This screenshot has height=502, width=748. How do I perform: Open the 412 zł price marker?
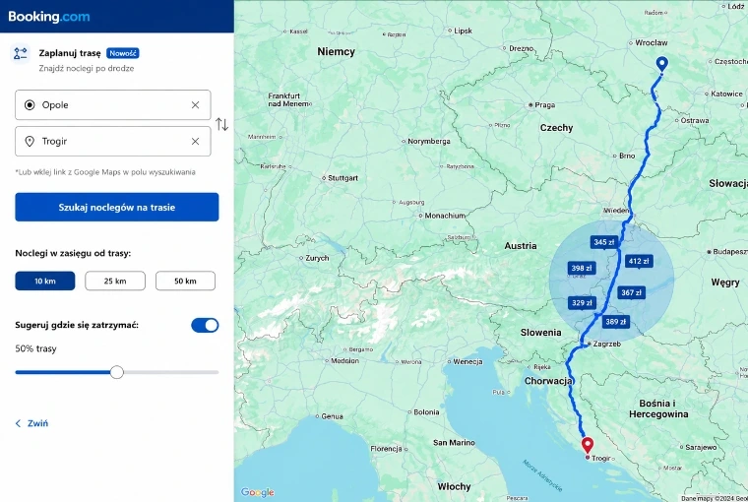coord(639,261)
